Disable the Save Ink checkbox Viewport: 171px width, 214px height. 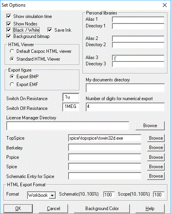50,30
